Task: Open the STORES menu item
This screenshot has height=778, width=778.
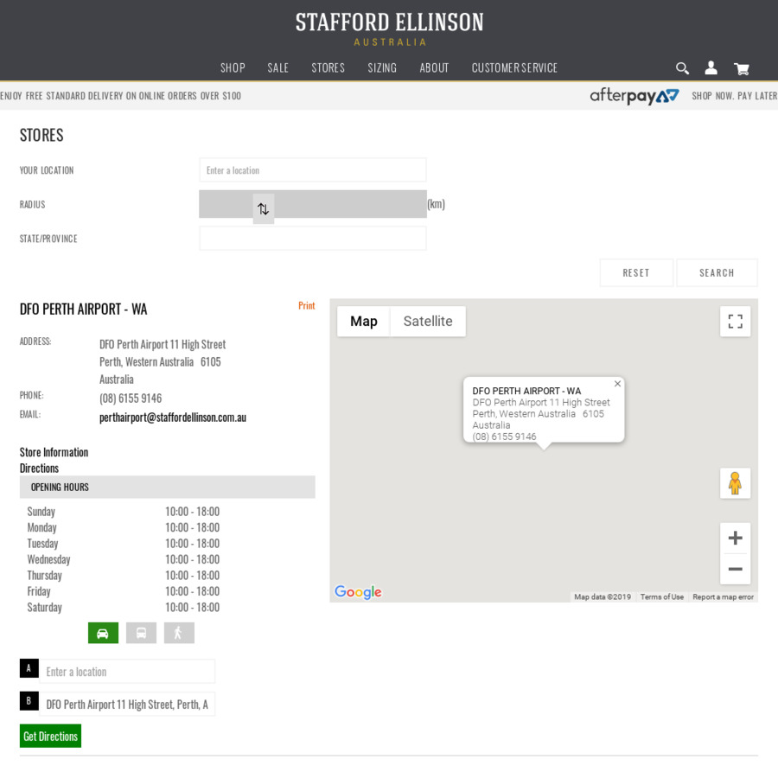Action: 328,68
